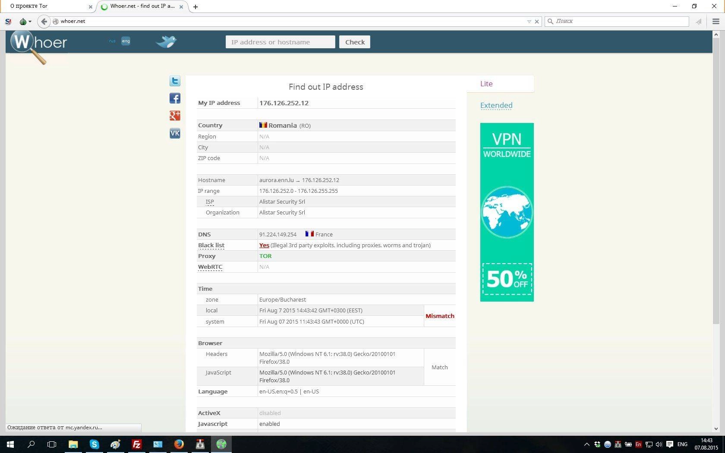The height and width of the screenshot is (453, 725).
Task: Click the Check button
Action: (355, 42)
